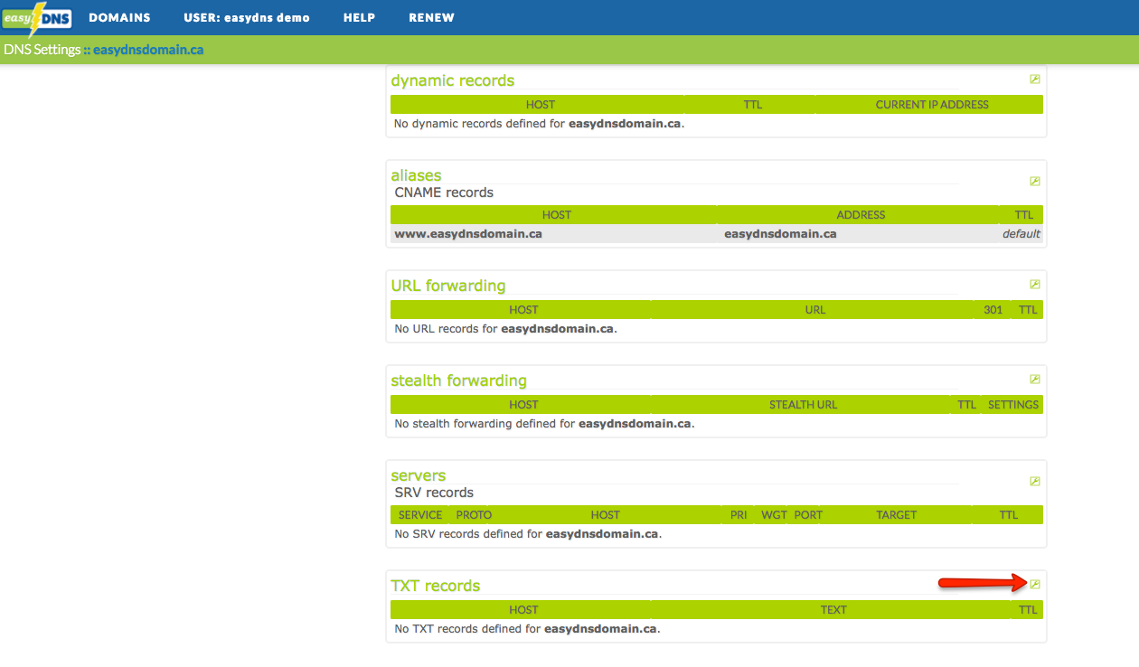Click the CURRENT IP ADDRESS column header
Screen dimensions: 1139x667
pos(932,105)
